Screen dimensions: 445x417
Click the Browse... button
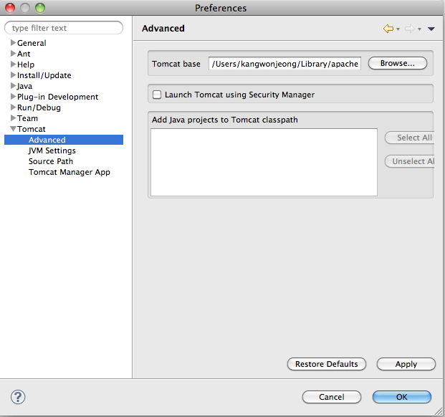pyautogui.click(x=398, y=63)
